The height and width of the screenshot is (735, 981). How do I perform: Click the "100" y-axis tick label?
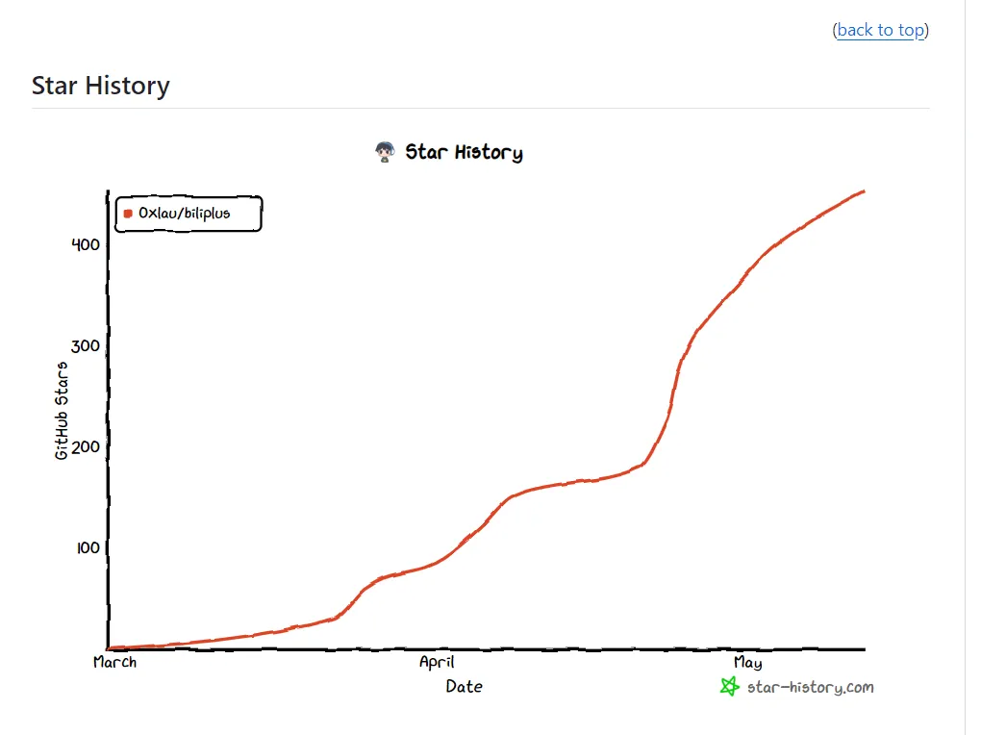click(86, 547)
